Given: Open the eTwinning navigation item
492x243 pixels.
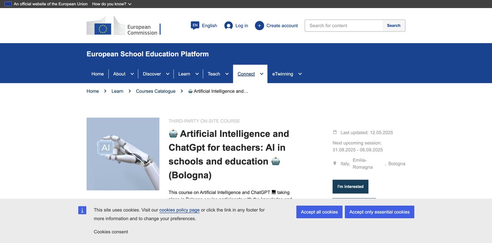Looking at the screenshot, I should 283,74.
